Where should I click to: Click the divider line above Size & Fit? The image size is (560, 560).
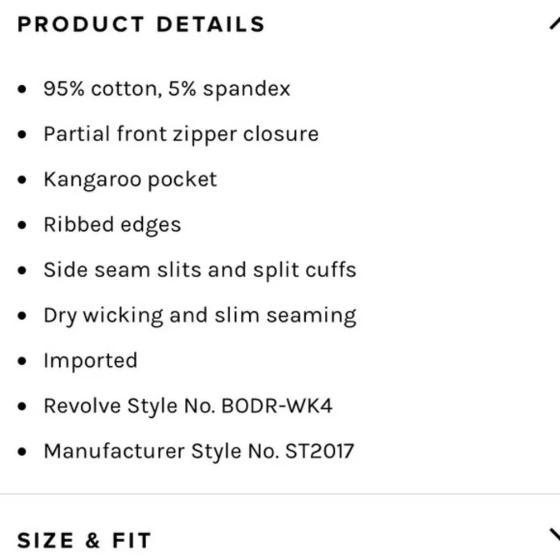[x=280, y=494]
